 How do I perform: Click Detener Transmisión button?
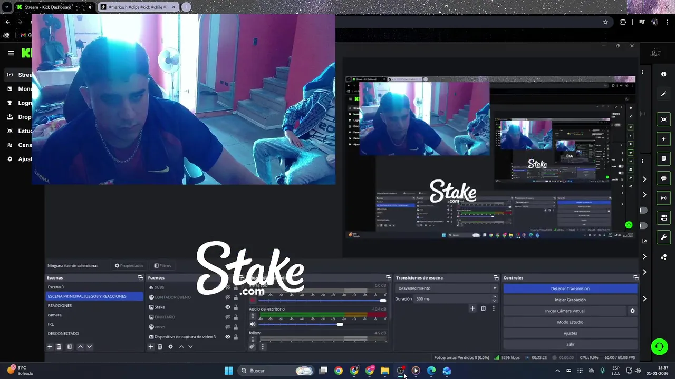coord(570,288)
